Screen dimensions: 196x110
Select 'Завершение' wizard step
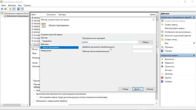(46, 51)
